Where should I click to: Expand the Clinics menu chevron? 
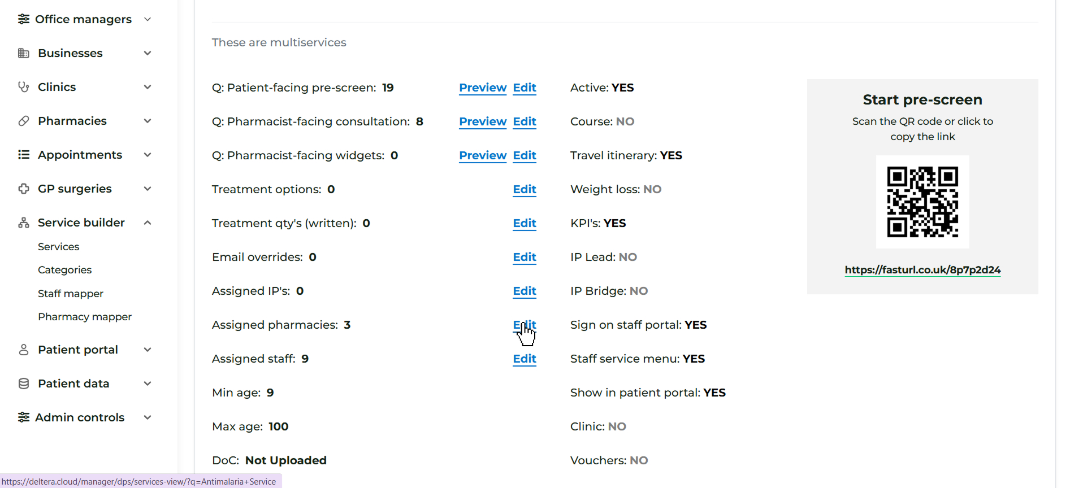[148, 87]
